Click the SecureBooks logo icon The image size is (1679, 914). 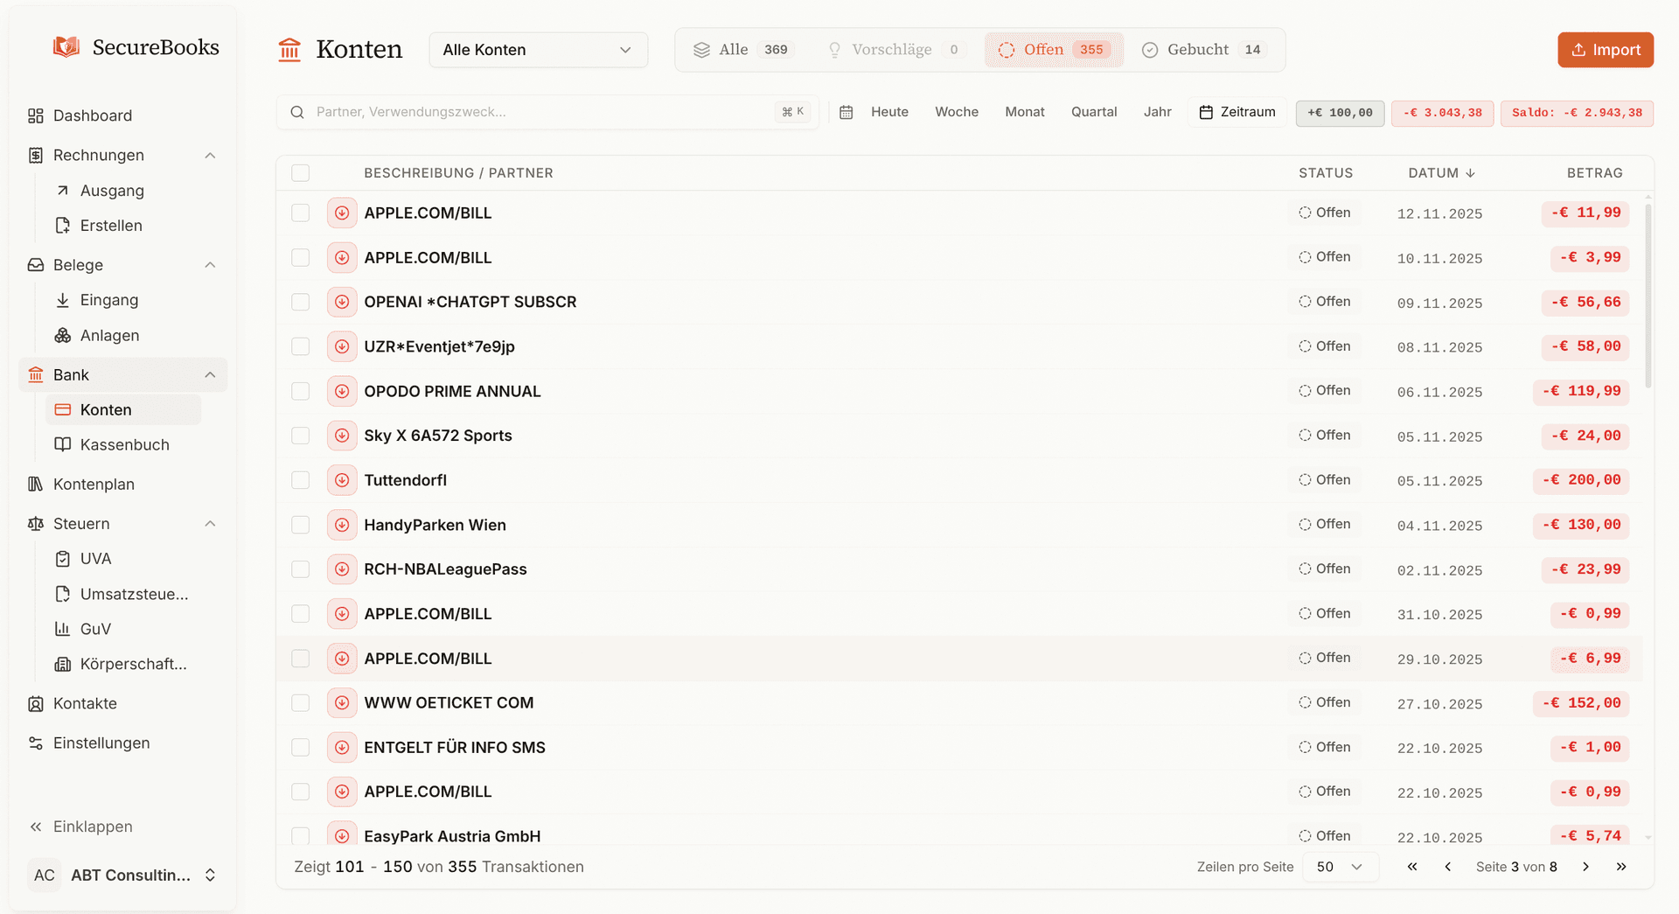pos(66,47)
